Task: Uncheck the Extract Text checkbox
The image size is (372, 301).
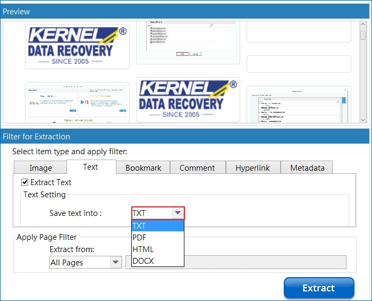Action: pyautogui.click(x=24, y=182)
